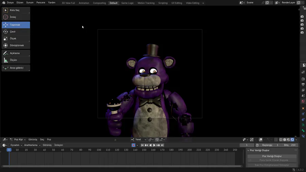Switch to rendered viewport shading

click(292, 140)
